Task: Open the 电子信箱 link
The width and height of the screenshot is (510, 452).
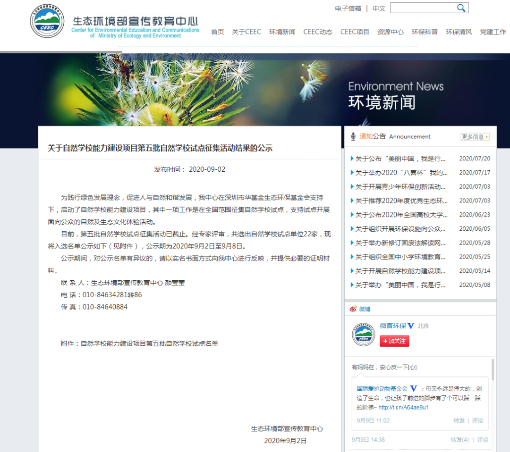Action: pyautogui.click(x=348, y=8)
